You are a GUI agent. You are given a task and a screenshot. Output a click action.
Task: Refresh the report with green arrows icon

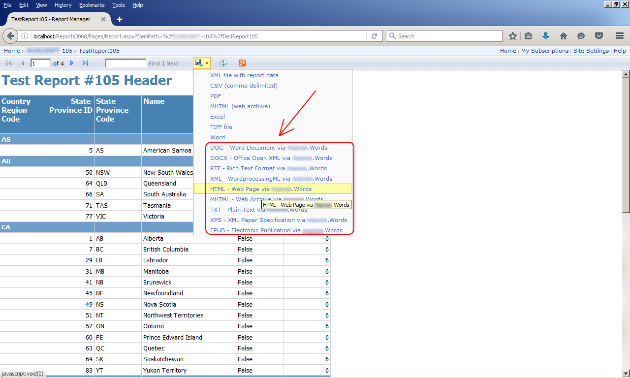223,63
